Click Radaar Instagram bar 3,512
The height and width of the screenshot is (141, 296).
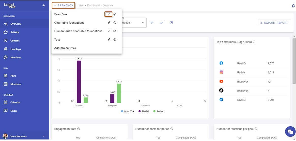coord(119,93)
